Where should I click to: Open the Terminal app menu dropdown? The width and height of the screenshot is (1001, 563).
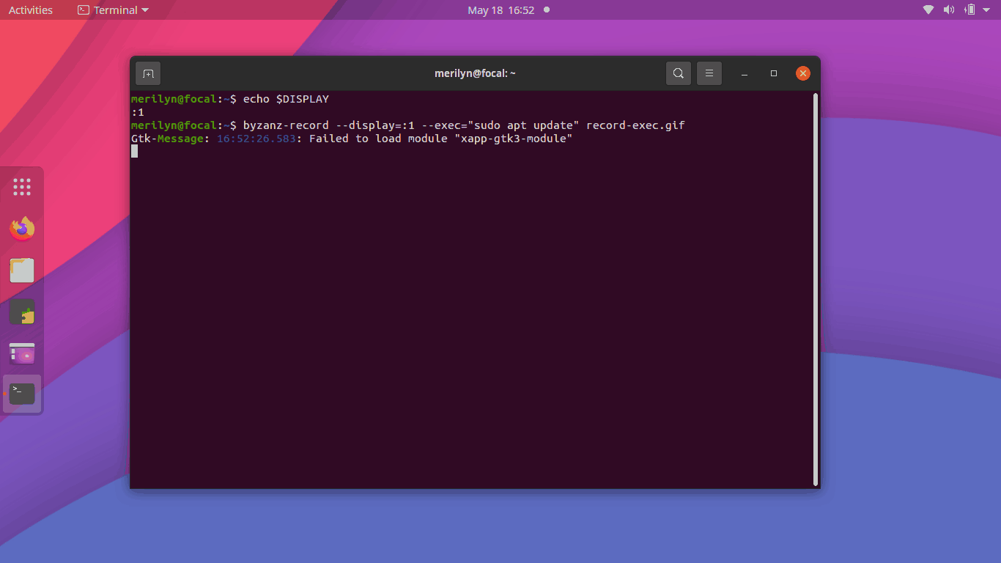tap(112, 10)
